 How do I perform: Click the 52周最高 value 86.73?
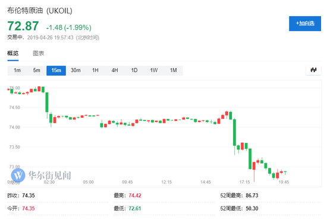tap(252, 196)
